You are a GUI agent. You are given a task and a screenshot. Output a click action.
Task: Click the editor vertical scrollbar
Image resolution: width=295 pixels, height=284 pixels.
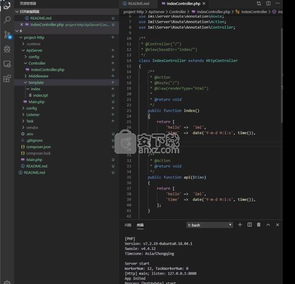point(281,76)
